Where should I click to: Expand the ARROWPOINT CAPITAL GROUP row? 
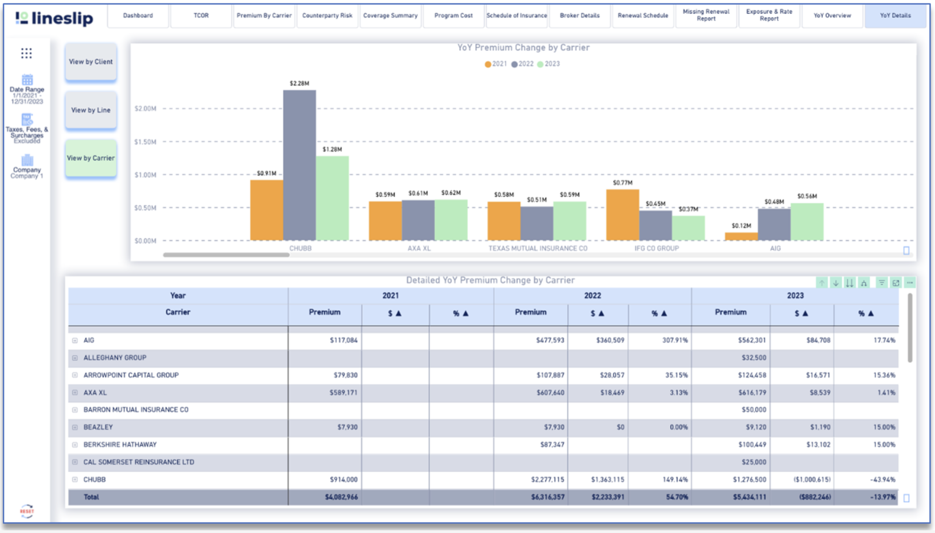[x=75, y=375]
